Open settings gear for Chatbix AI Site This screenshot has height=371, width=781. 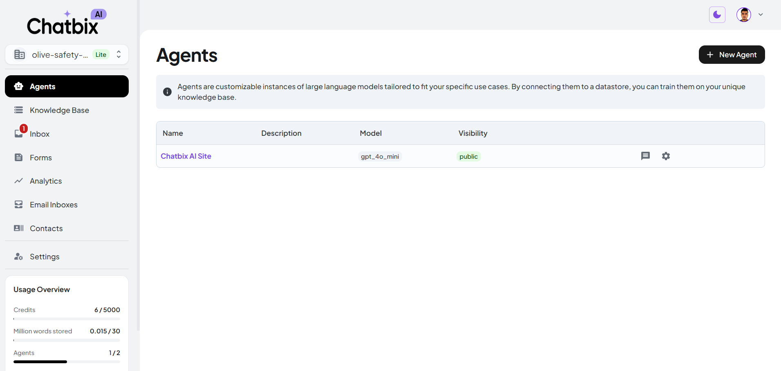pyautogui.click(x=666, y=156)
